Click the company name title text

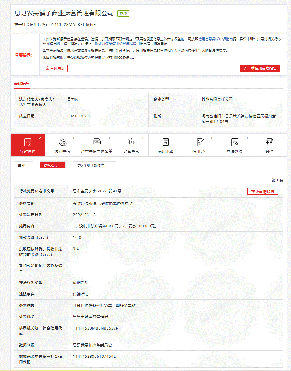coord(64,13)
